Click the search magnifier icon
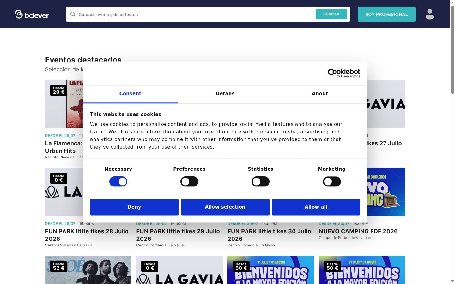The width and height of the screenshot is (455, 284). coord(73,14)
